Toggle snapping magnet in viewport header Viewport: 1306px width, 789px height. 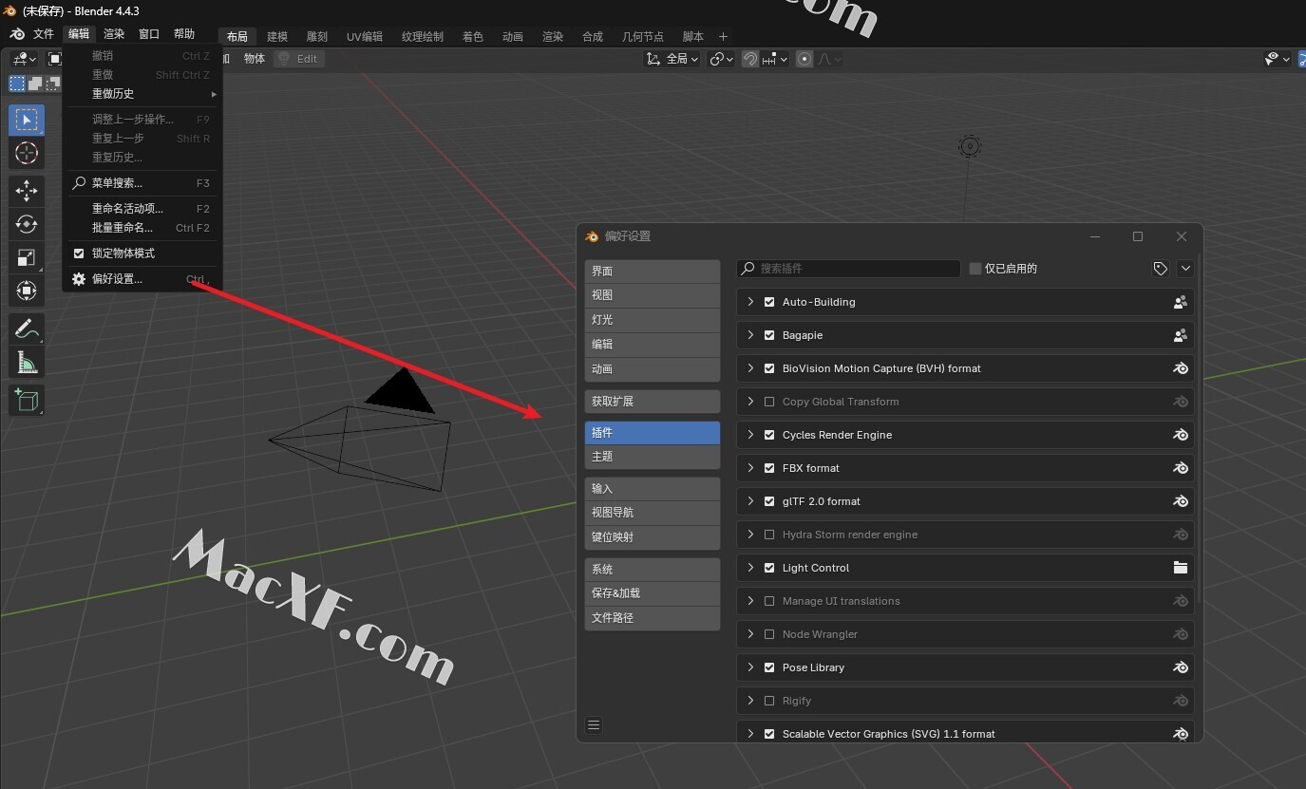(750, 59)
